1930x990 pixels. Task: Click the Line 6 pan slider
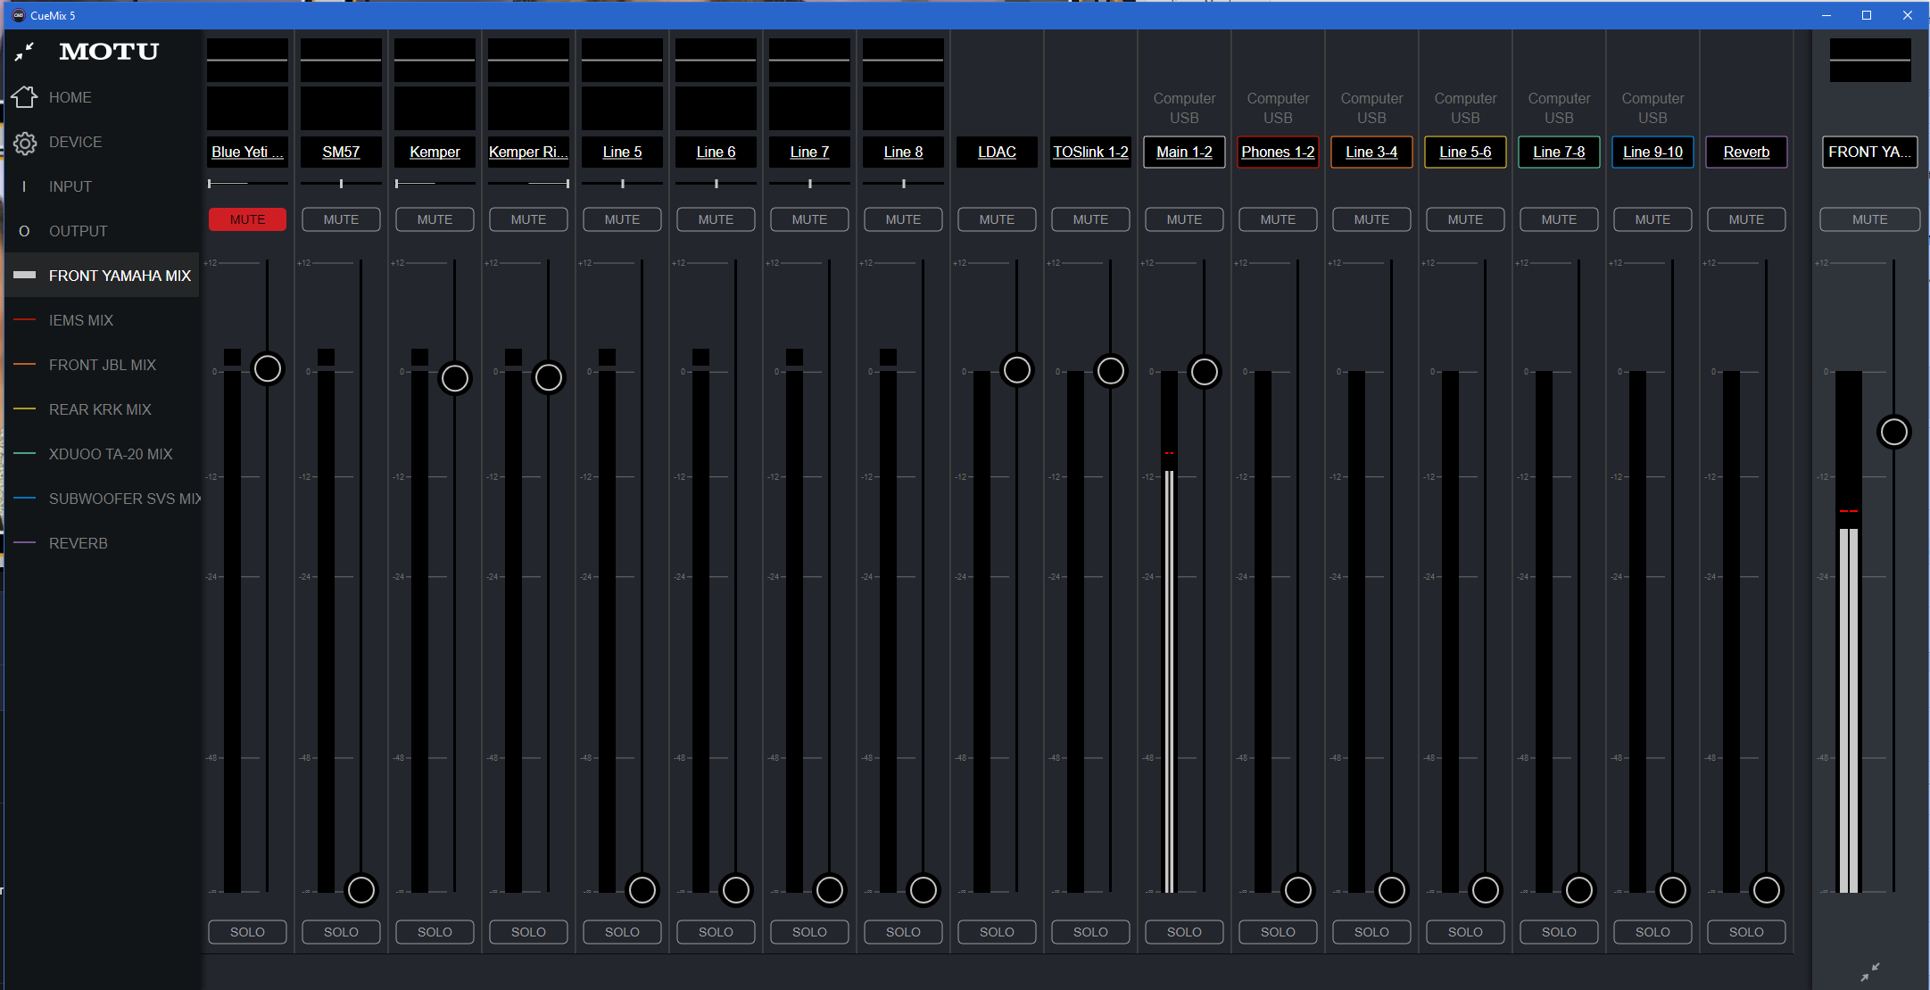coord(716,184)
